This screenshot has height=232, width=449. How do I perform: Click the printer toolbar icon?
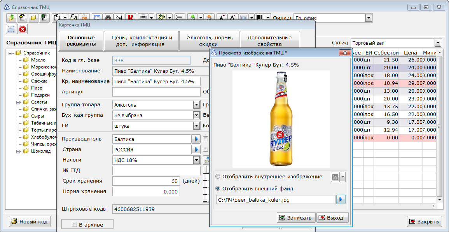tap(143, 18)
